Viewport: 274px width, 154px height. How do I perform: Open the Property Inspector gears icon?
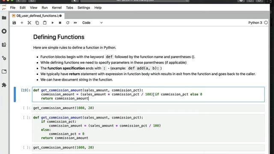click(4, 58)
